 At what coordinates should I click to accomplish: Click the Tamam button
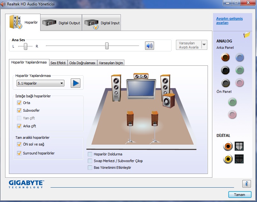[x=240, y=195]
